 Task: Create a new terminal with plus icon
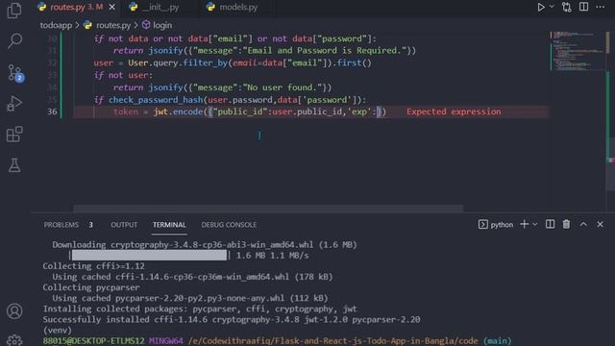click(x=524, y=224)
